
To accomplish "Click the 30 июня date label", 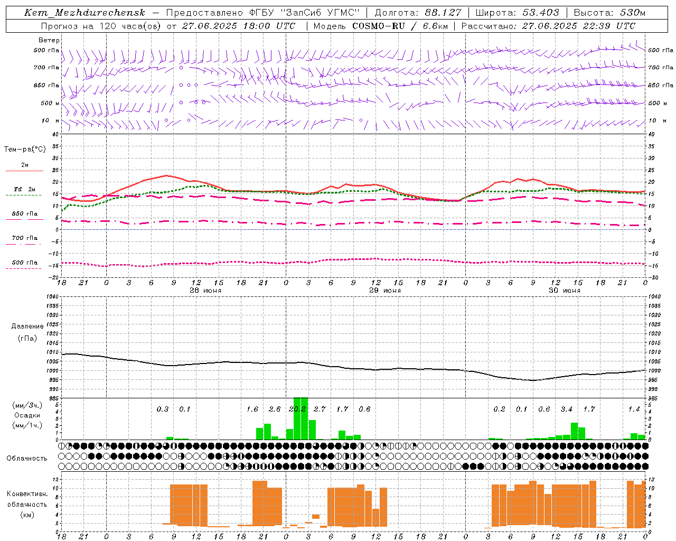I will click(565, 291).
